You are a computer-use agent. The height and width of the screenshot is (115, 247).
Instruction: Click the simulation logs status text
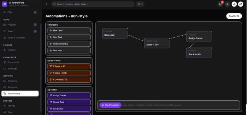[152, 105]
